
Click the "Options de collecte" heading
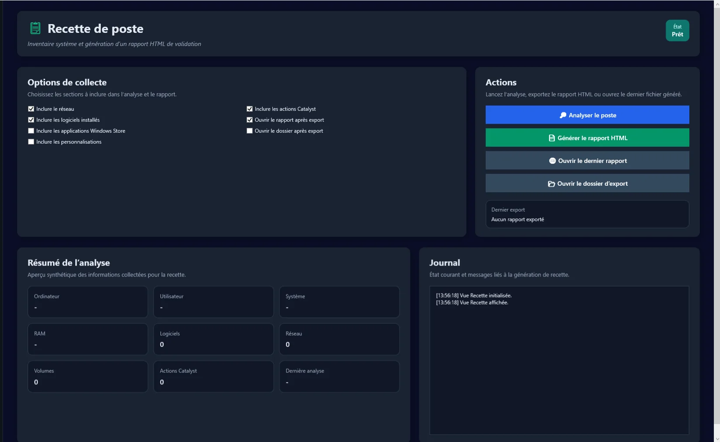[x=67, y=82]
